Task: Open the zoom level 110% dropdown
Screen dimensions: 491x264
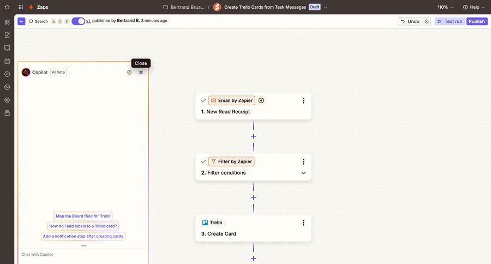Action: pyautogui.click(x=445, y=7)
